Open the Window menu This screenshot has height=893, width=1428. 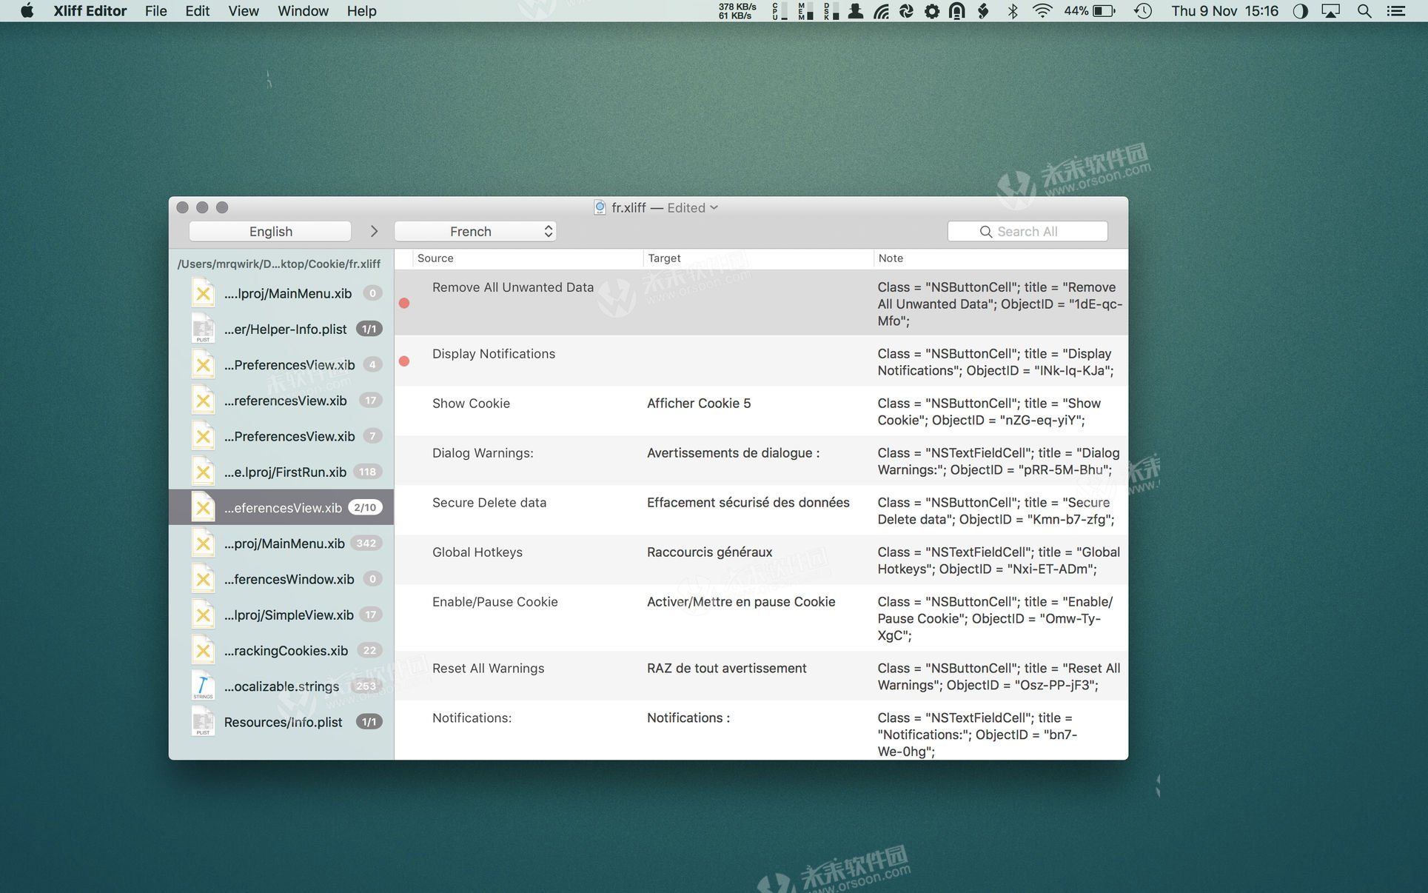[x=303, y=11]
